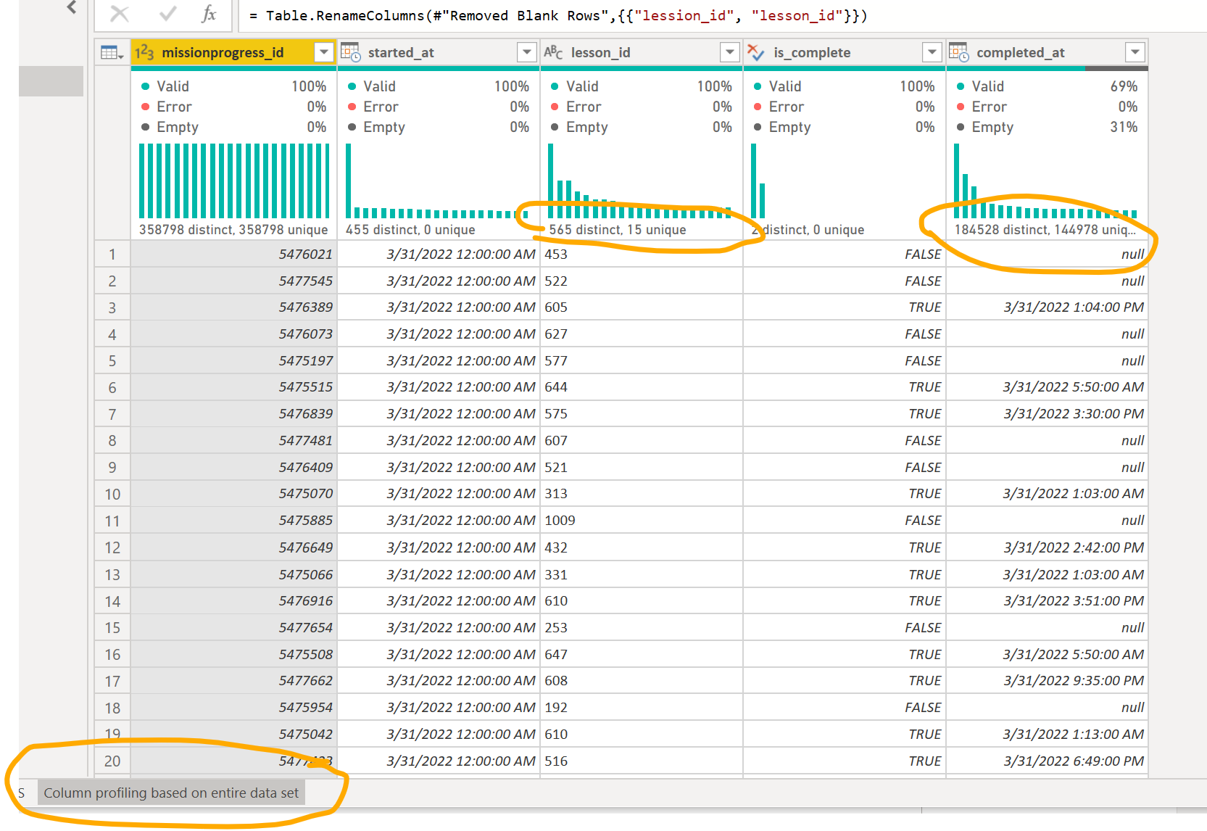Cancel the formula edit with the X icon
Screen dimensions: 1207x831
pos(120,15)
